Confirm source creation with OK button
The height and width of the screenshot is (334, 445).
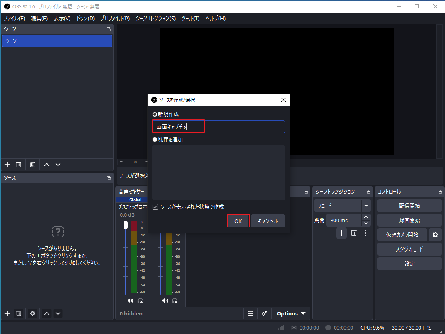coord(238,221)
